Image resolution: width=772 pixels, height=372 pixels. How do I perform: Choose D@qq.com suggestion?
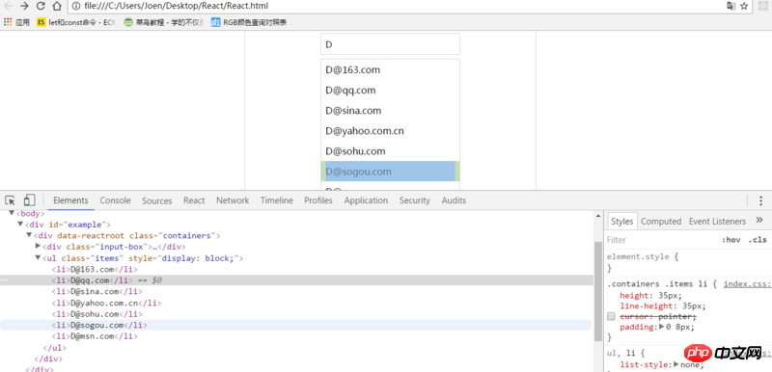(x=390, y=91)
